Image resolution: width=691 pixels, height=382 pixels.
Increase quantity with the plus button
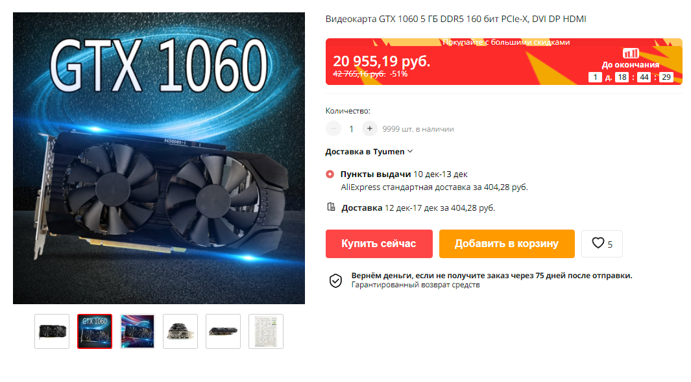click(370, 128)
